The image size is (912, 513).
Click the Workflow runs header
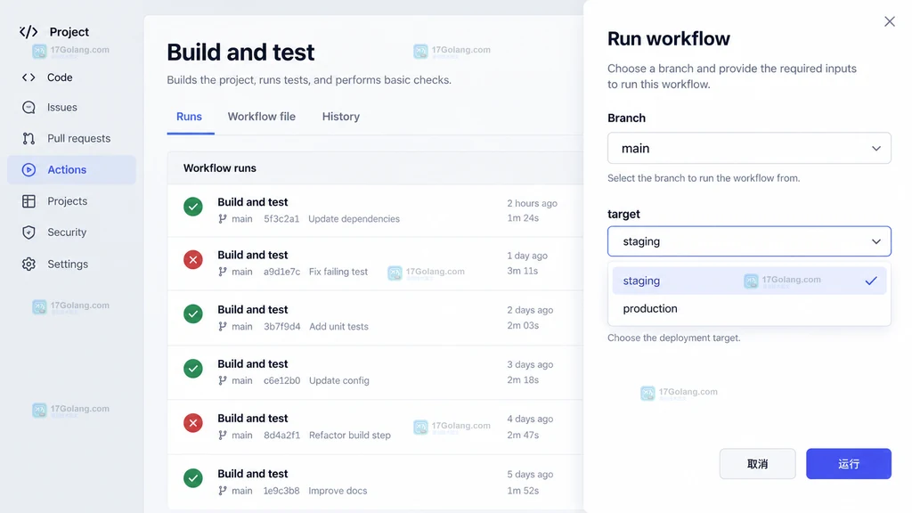click(220, 168)
